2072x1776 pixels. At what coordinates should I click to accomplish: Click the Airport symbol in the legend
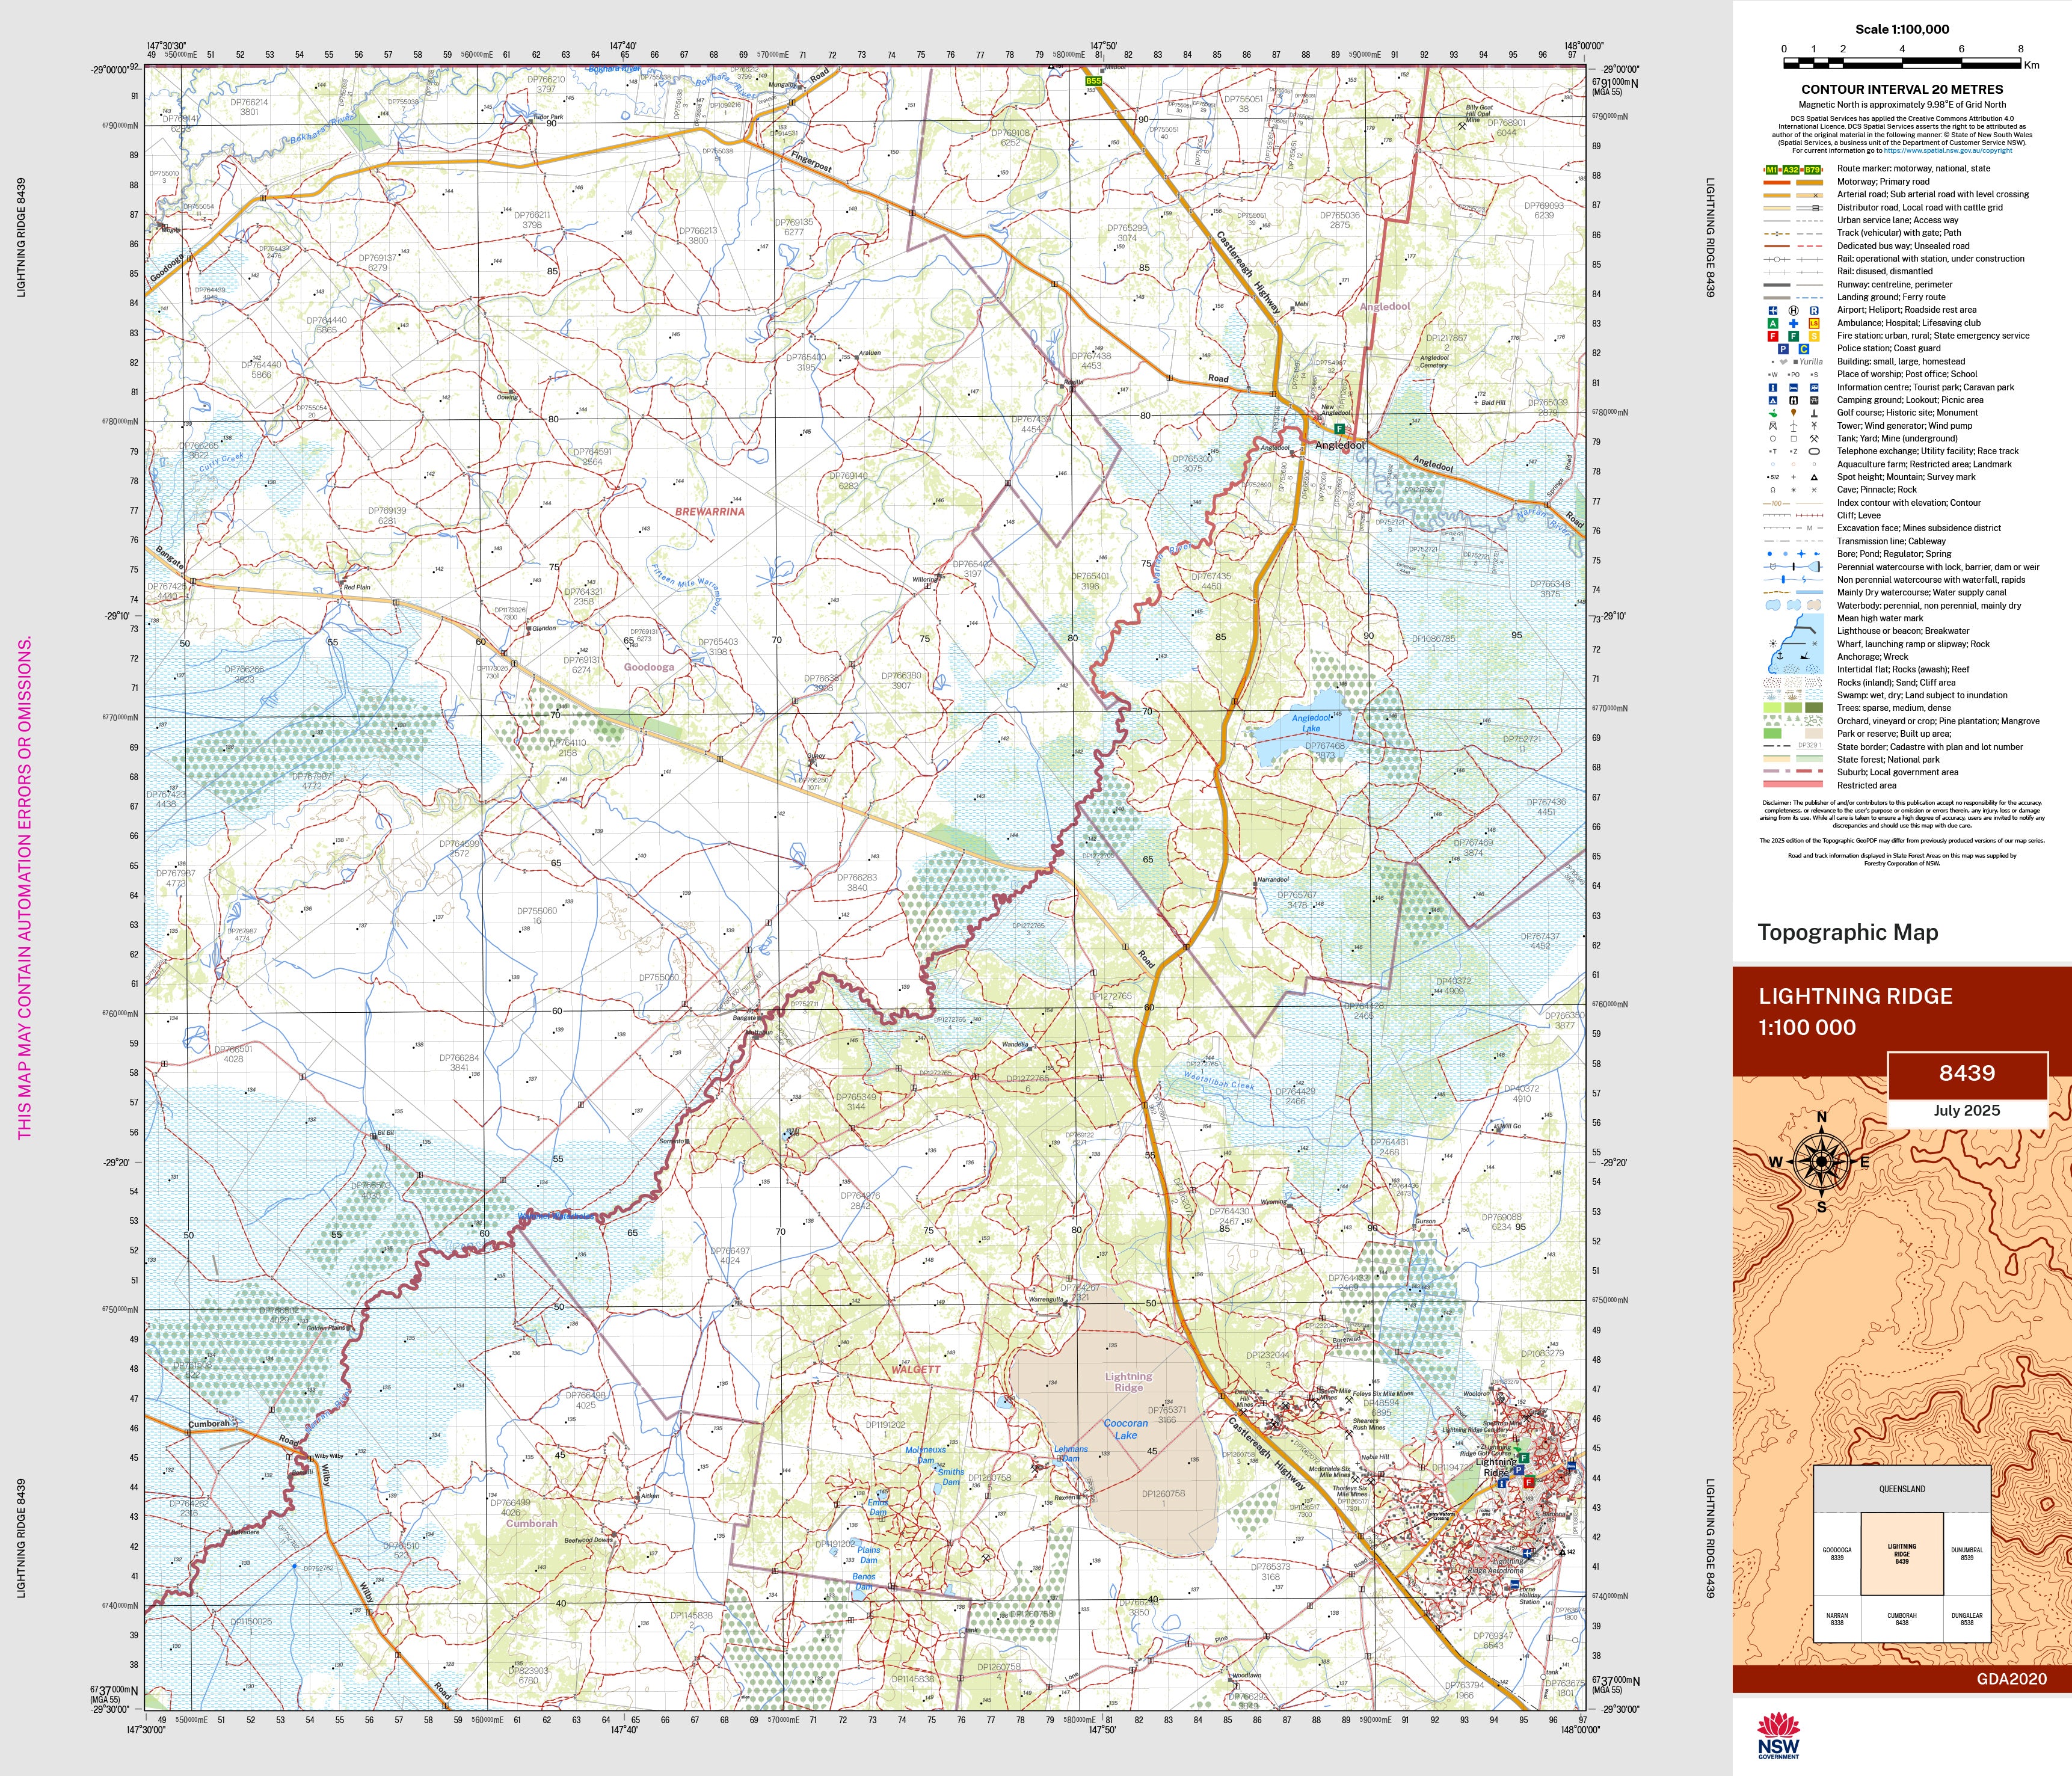click(x=1773, y=310)
